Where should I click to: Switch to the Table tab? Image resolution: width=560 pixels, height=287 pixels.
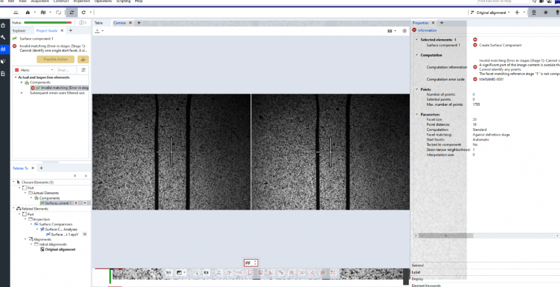(x=99, y=23)
